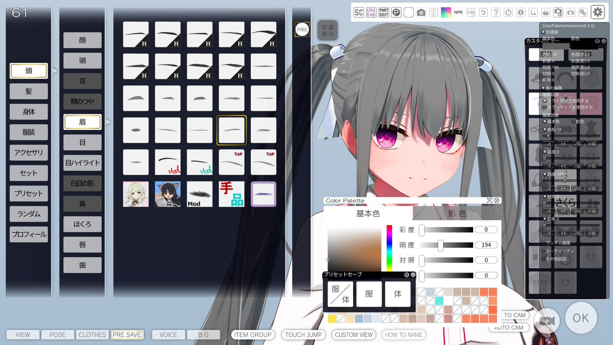The width and height of the screenshot is (613, 345).
Task: Click the ObjExp export icon
Action: point(370,12)
